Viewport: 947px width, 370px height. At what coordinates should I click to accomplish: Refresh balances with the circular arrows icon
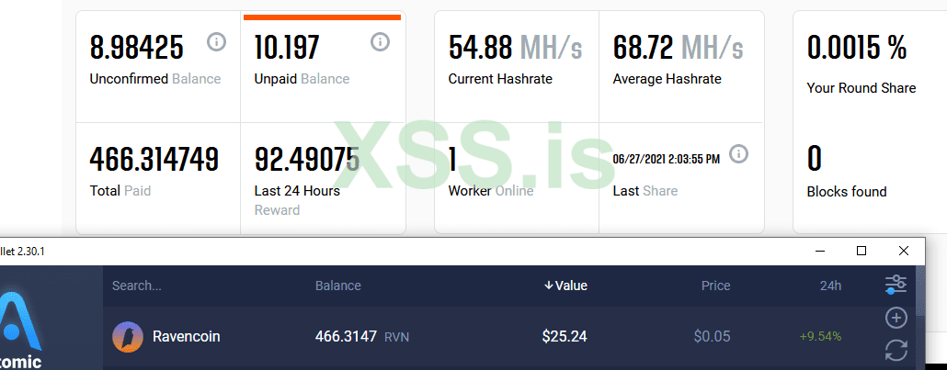point(896,351)
